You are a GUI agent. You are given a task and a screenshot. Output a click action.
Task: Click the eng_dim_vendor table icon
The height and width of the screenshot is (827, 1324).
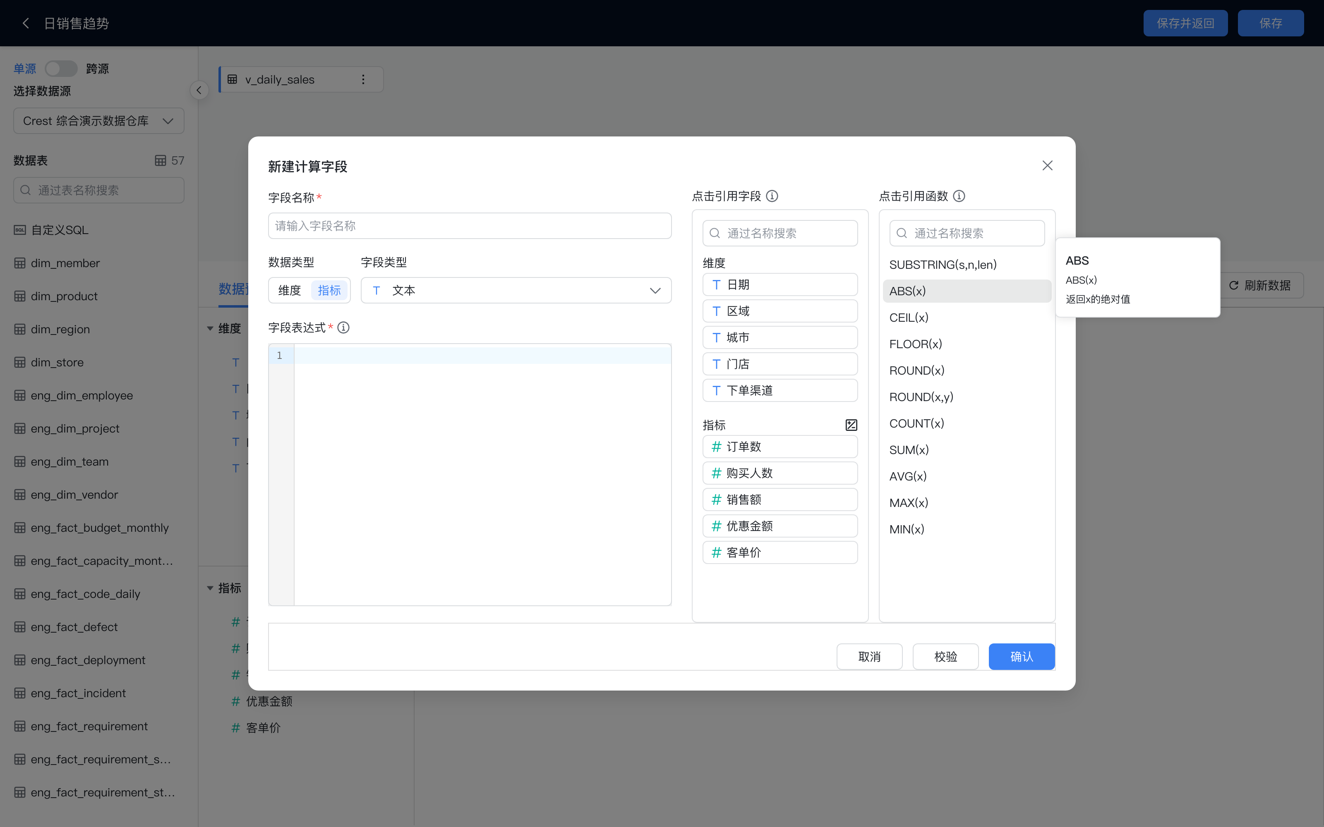(x=20, y=495)
